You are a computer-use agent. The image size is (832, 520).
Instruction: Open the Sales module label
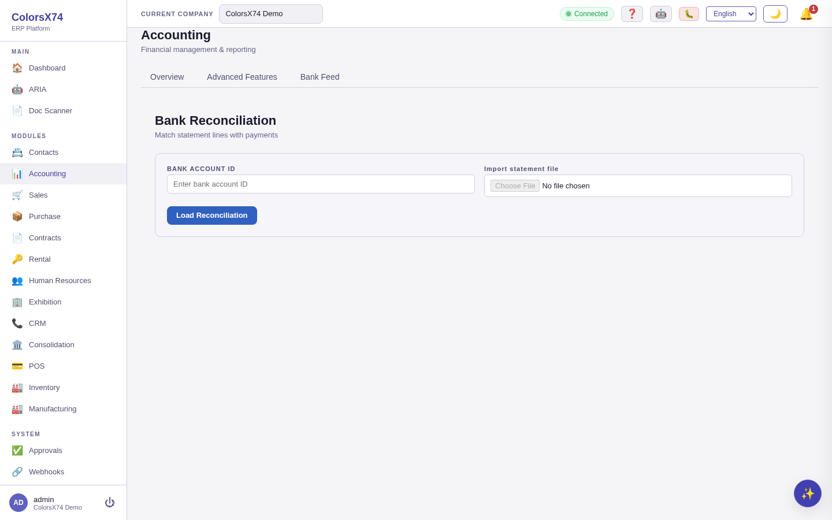click(38, 195)
